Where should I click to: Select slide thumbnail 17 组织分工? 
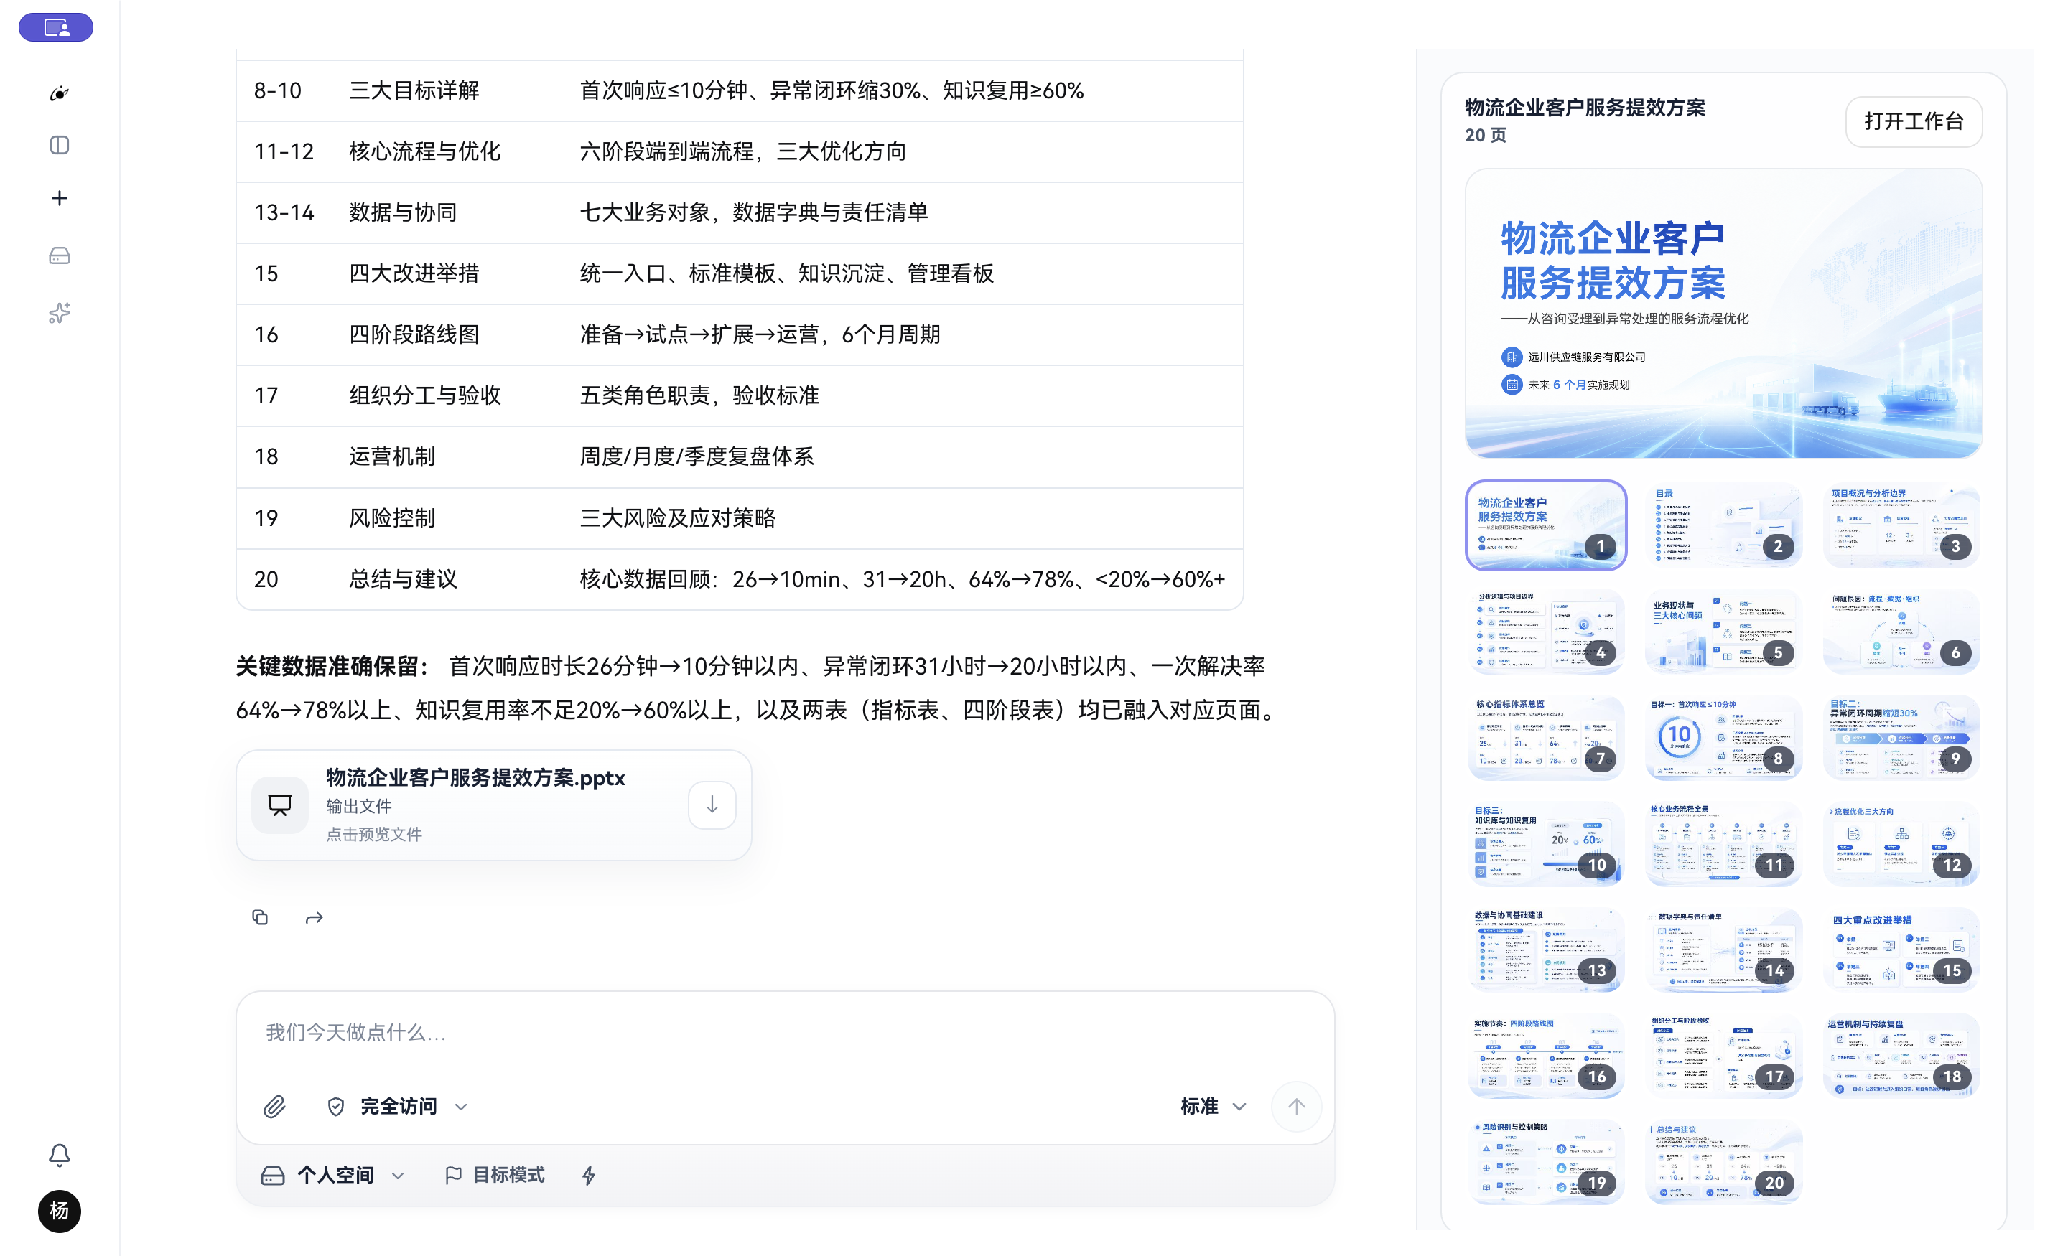[x=1723, y=1056]
